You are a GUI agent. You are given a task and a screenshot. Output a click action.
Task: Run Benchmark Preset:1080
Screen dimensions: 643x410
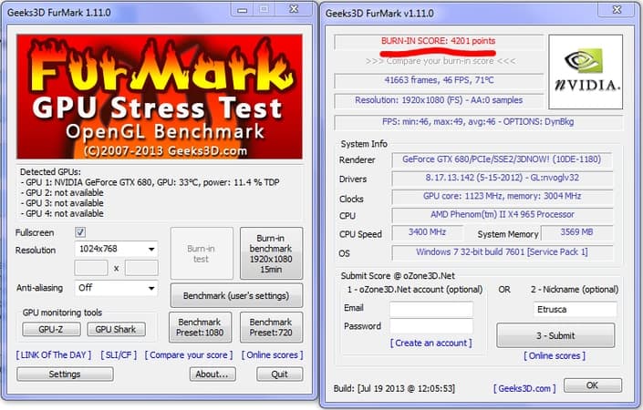click(x=200, y=327)
